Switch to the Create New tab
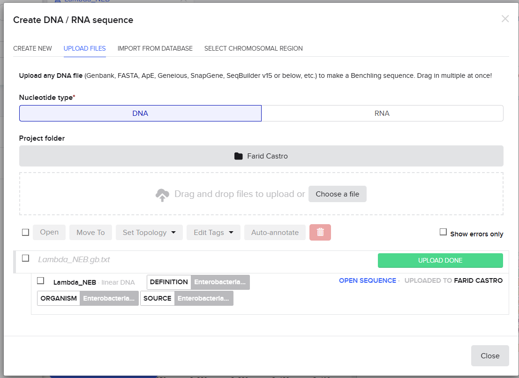This screenshot has width=519, height=378. click(x=32, y=48)
